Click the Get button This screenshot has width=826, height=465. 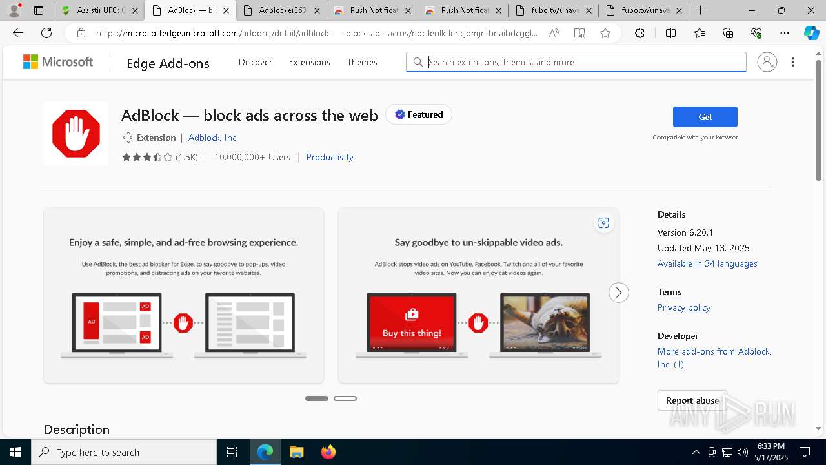(x=705, y=117)
